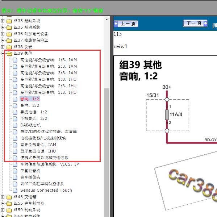
Task: Click the 组33 起动系统 folder icon
Action: pos(9,21)
